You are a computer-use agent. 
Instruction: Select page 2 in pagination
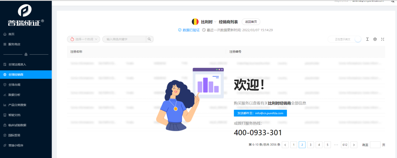pos(302,145)
